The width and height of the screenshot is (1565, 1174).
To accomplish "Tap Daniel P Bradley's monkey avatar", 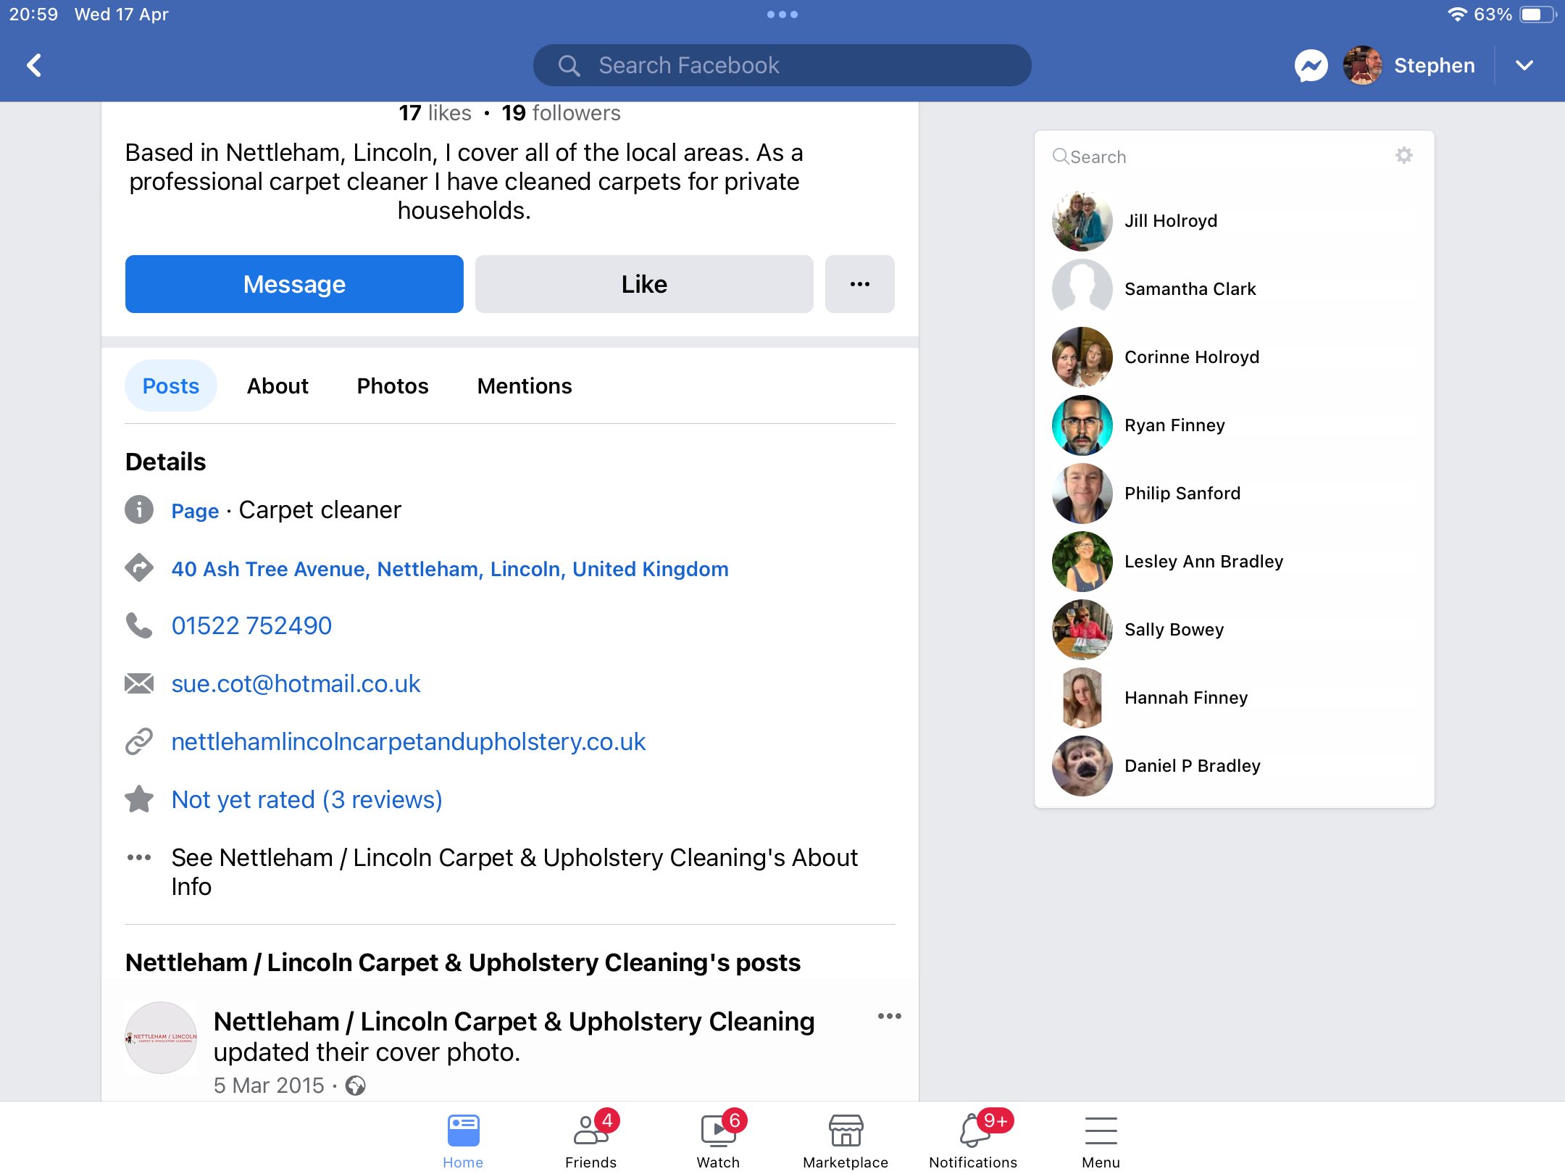I will click(x=1082, y=766).
